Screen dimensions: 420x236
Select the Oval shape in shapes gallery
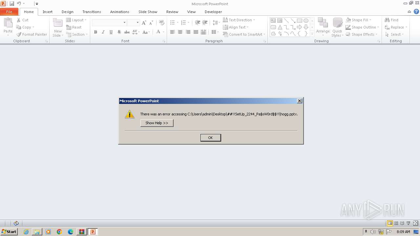point(306,20)
